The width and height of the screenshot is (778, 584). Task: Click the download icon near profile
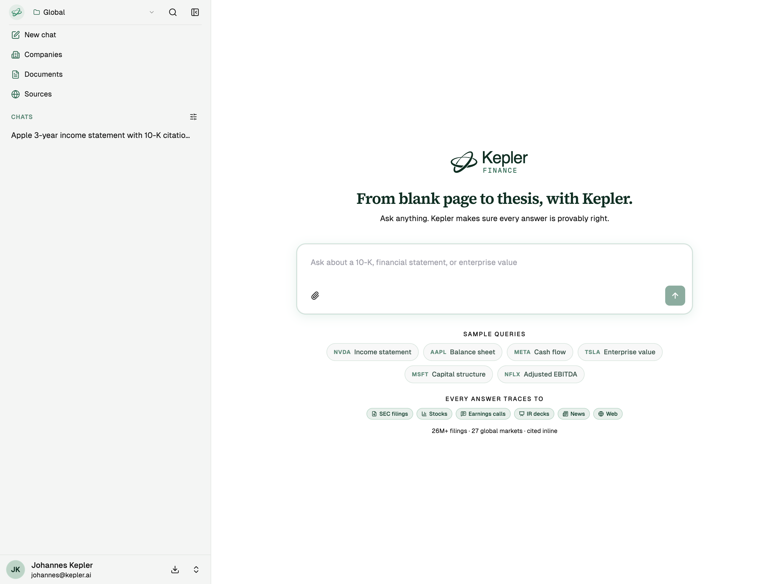pyautogui.click(x=175, y=570)
